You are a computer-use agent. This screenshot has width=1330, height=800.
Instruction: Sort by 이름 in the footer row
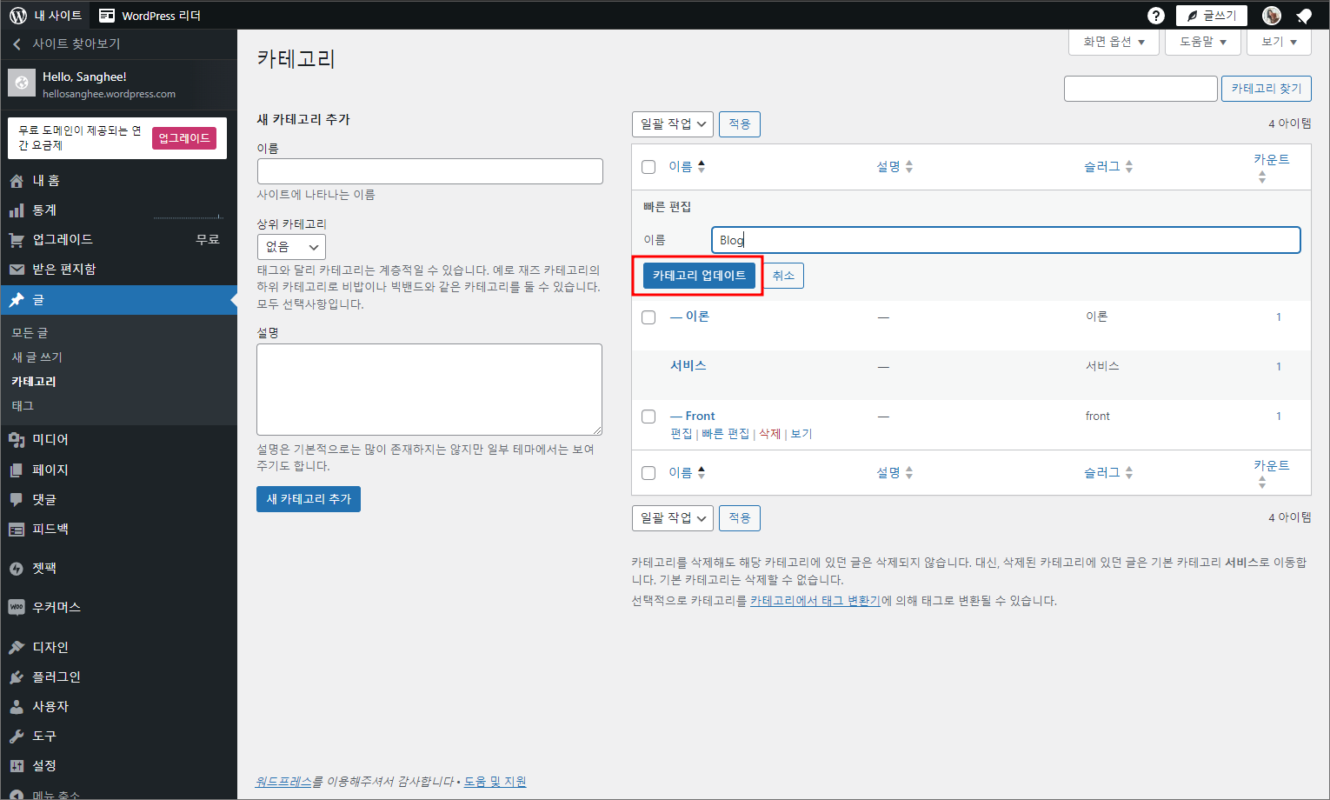tap(687, 473)
